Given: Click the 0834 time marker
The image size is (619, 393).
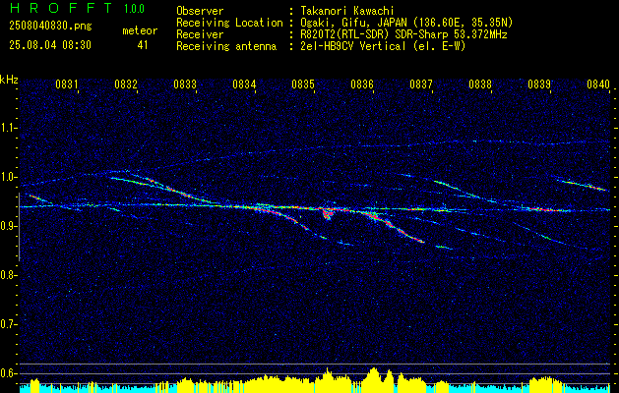Looking at the screenshot, I should coord(244,84).
